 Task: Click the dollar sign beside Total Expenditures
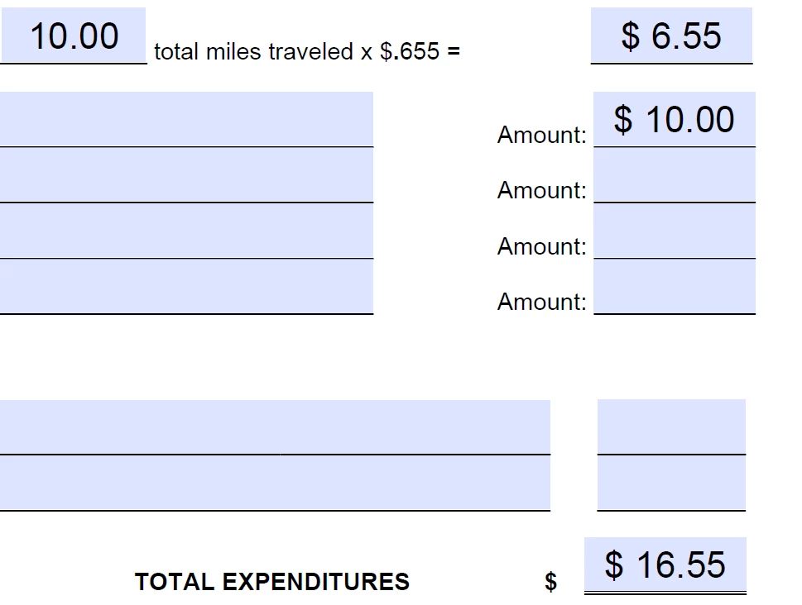(551, 582)
